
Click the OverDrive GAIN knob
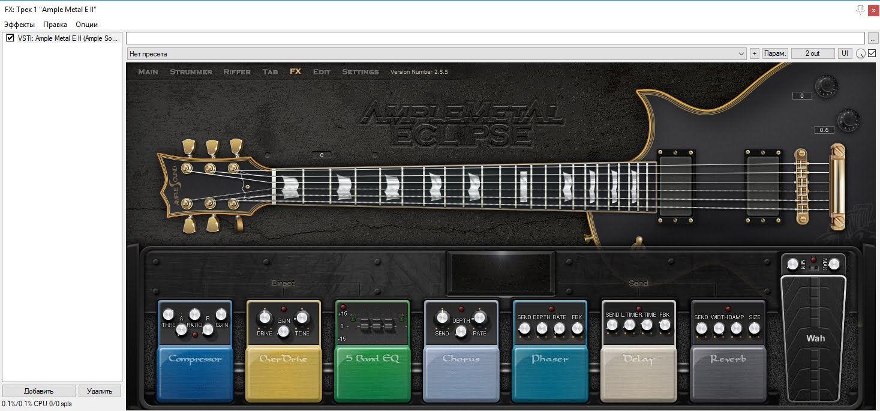tap(283, 332)
